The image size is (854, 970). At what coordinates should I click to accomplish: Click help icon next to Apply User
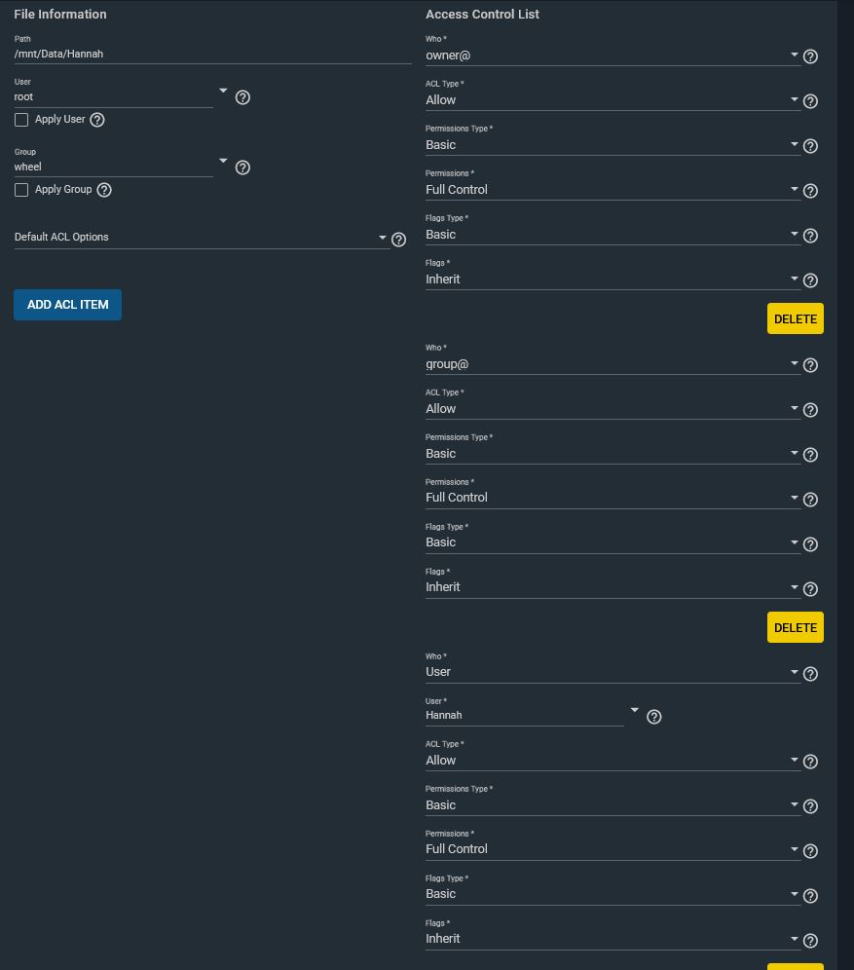click(x=97, y=120)
